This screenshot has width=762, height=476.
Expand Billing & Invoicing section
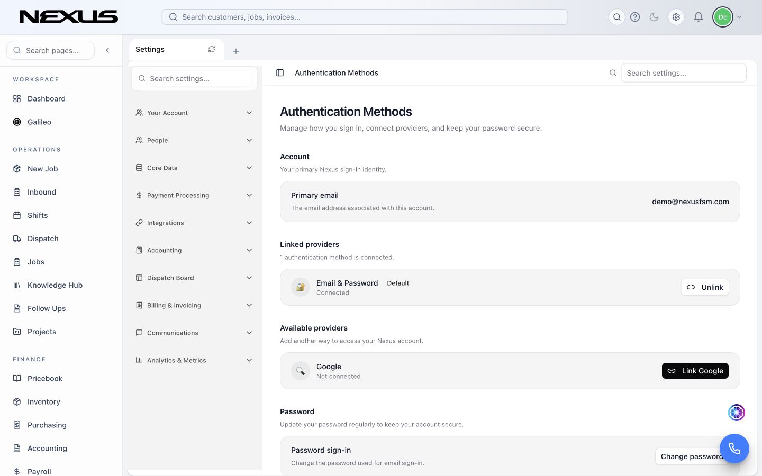tap(194, 305)
